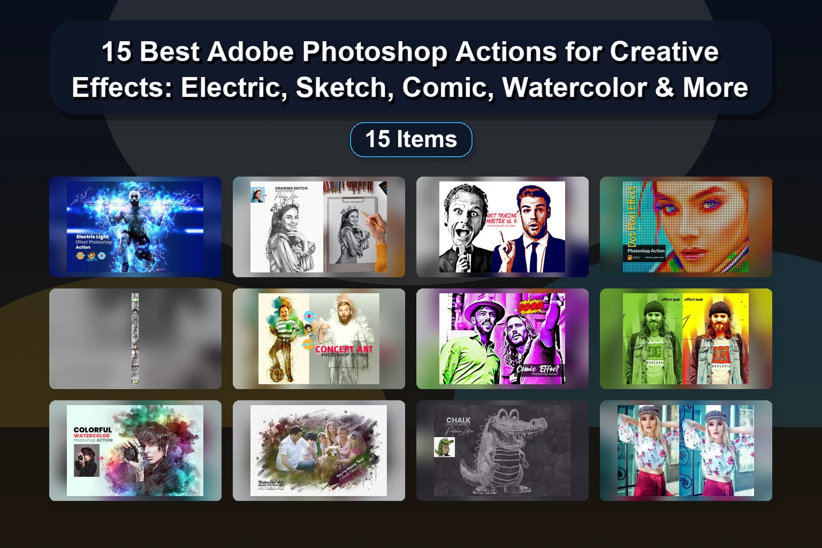Select the Watercolor Art family photo thumbnail

[319, 451]
